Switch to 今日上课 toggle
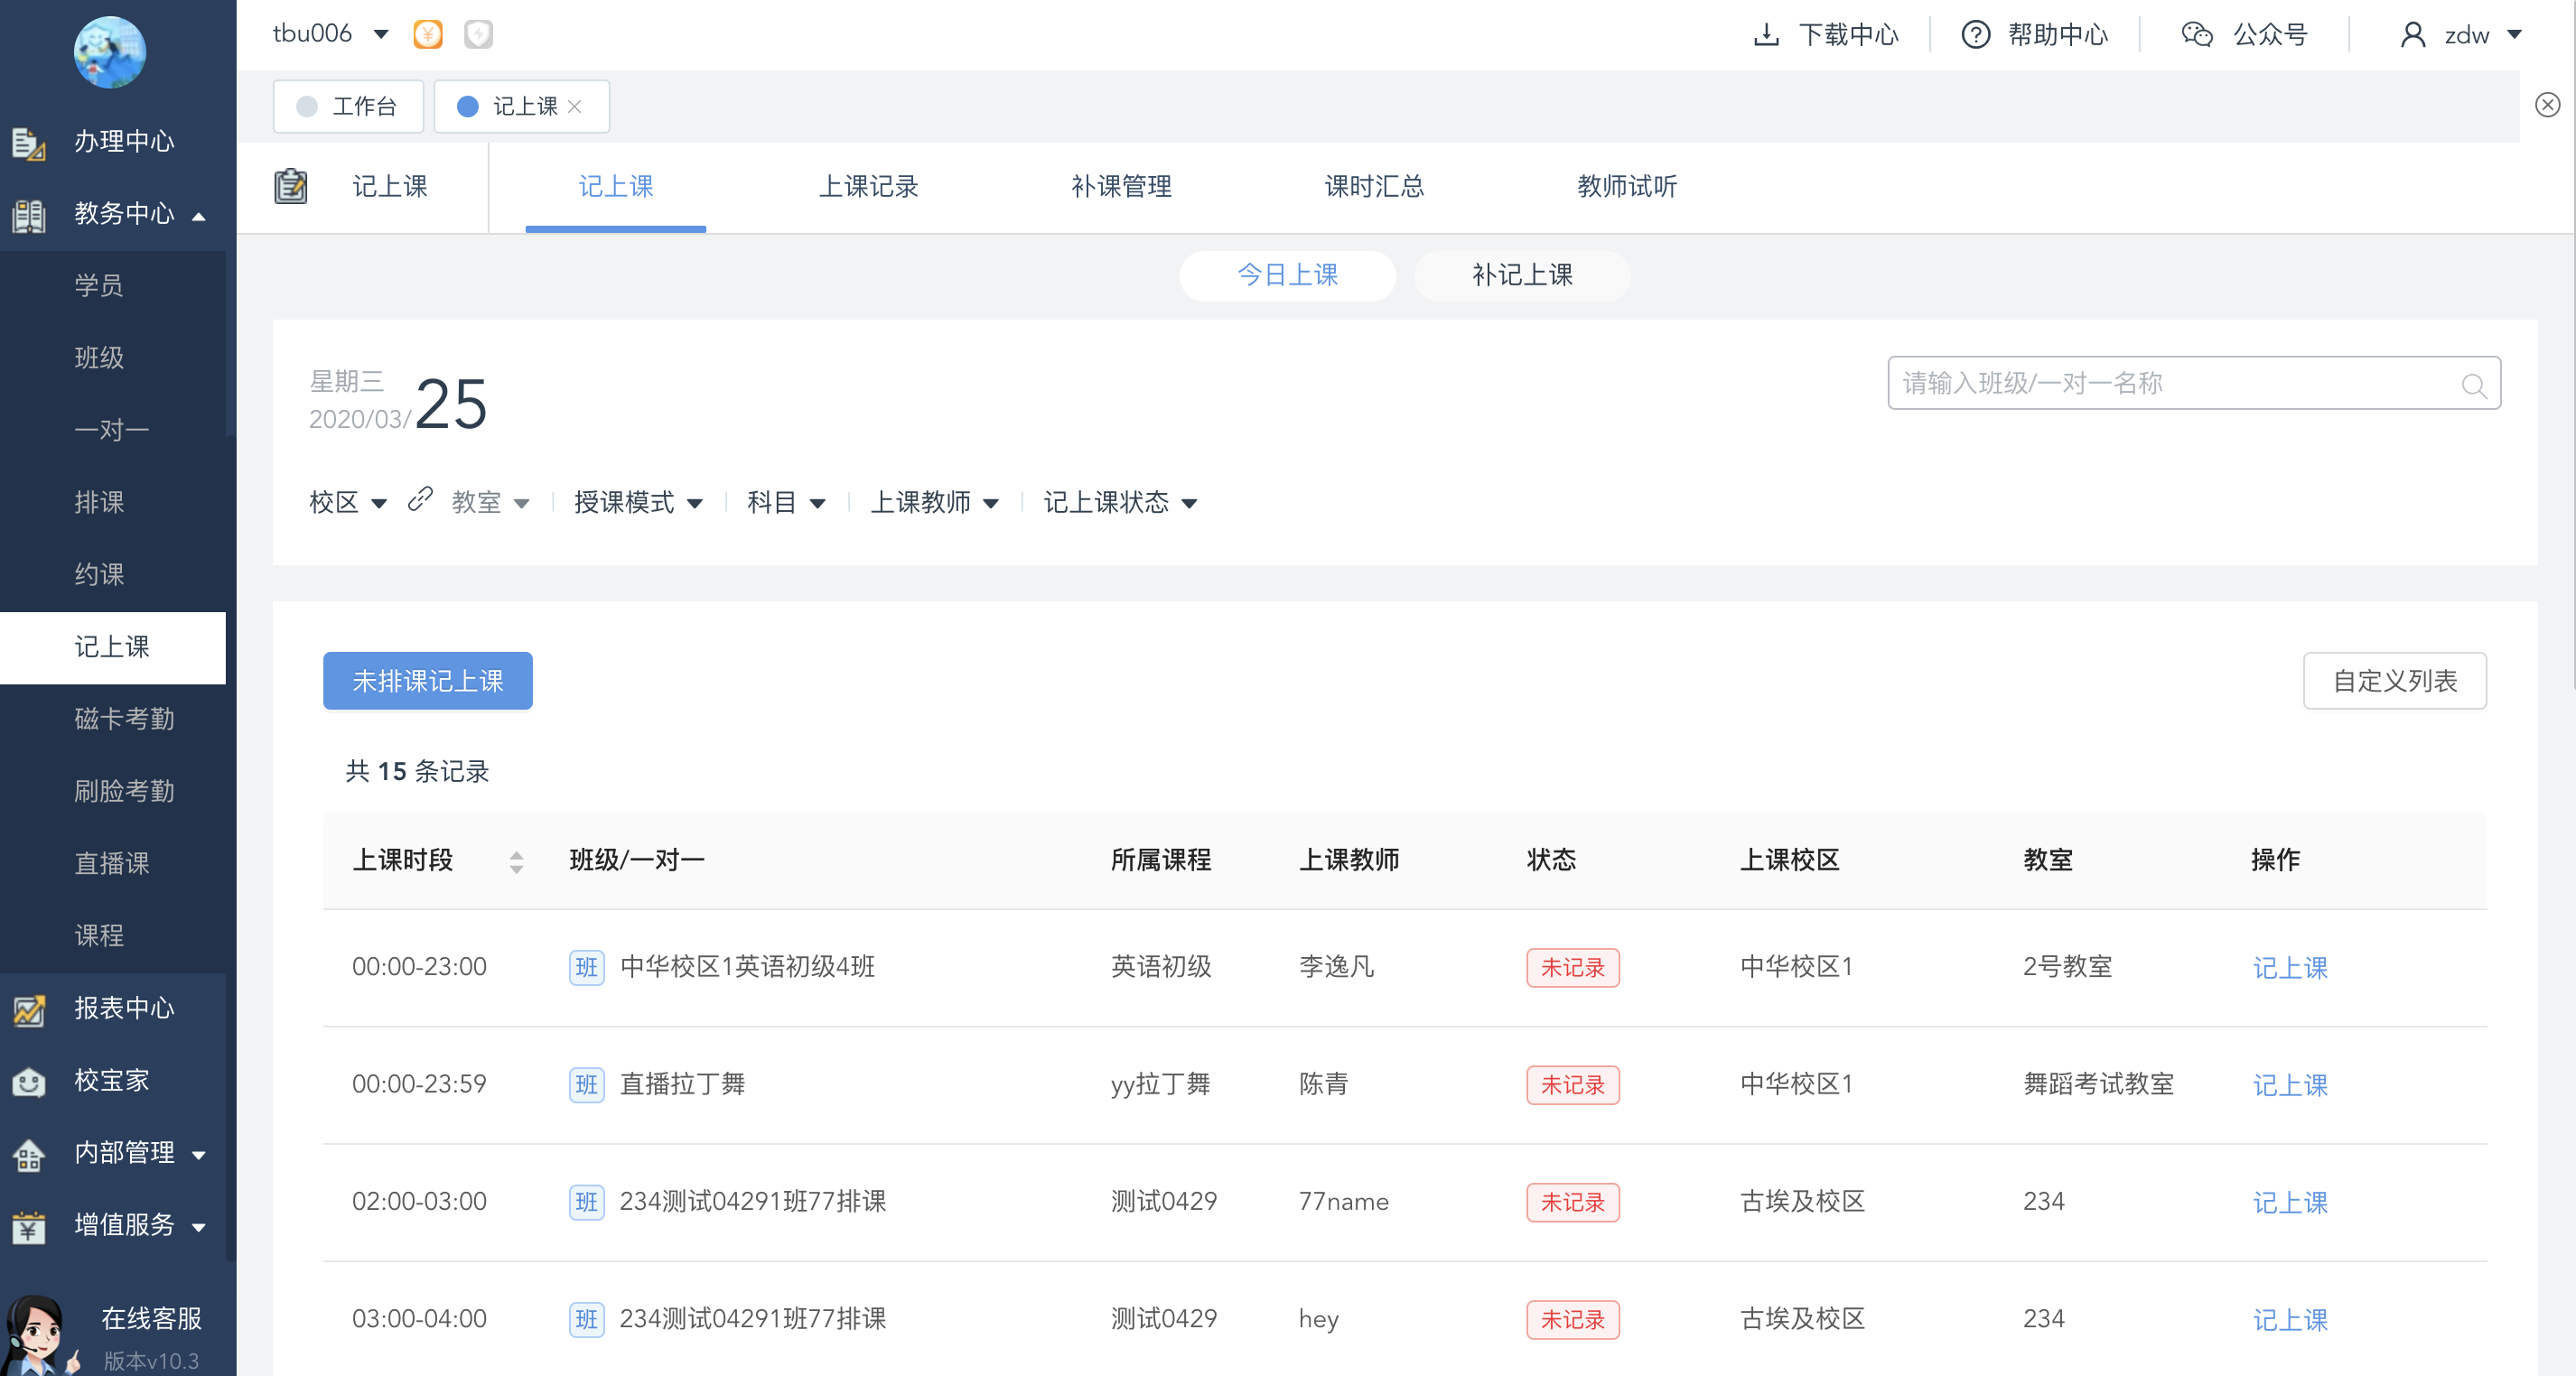Screen dimensions: 2576x1376 coord(1287,274)
